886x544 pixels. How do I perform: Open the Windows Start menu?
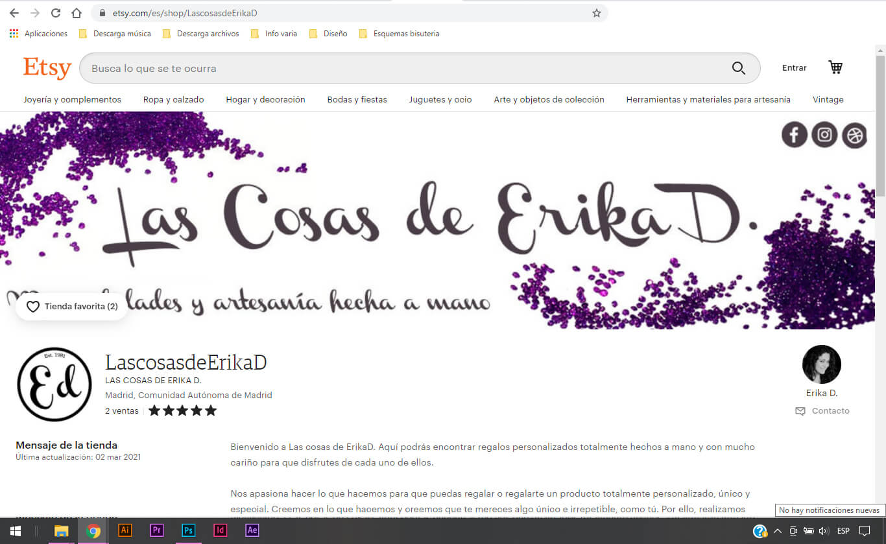coord(16,531)
